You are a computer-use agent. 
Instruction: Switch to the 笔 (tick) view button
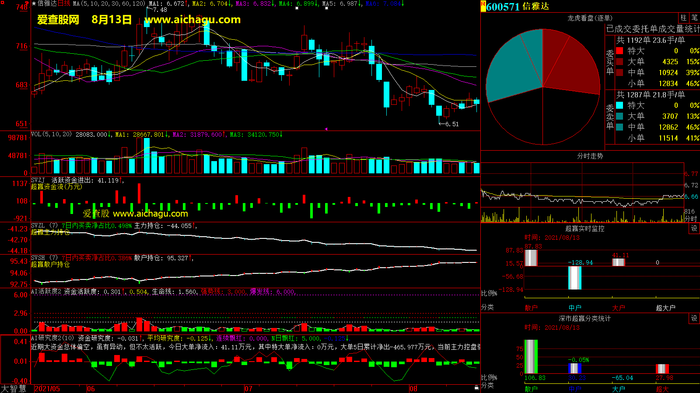(694, 18)
